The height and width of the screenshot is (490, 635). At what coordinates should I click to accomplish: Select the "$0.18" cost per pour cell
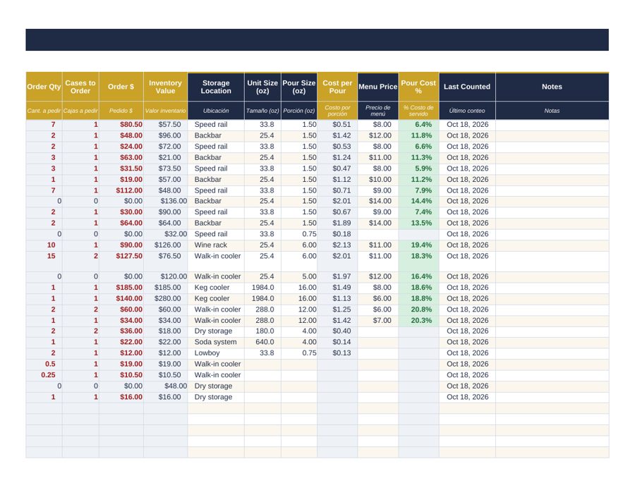click(x=337, y=234)
